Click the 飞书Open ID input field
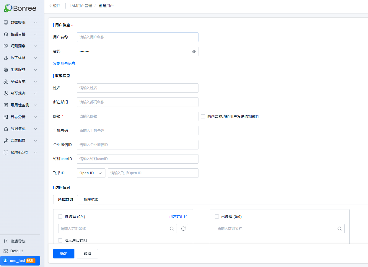 (153, 173)
